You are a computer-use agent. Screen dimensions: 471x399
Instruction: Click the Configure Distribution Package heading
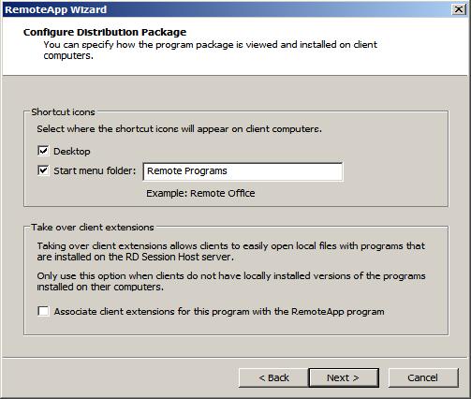pyautogui.click(x=105, y=32)
